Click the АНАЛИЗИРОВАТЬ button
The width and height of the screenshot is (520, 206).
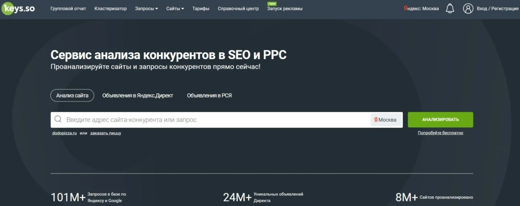tap(440, 120)
